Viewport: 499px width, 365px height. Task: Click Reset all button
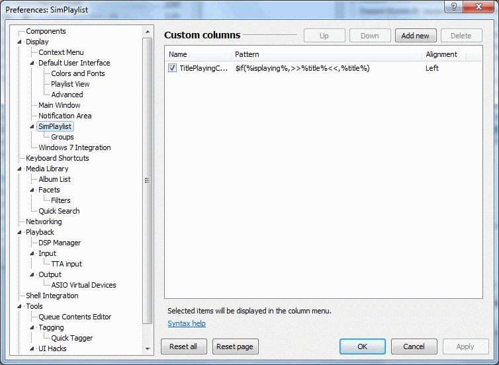tap(183, 346)
